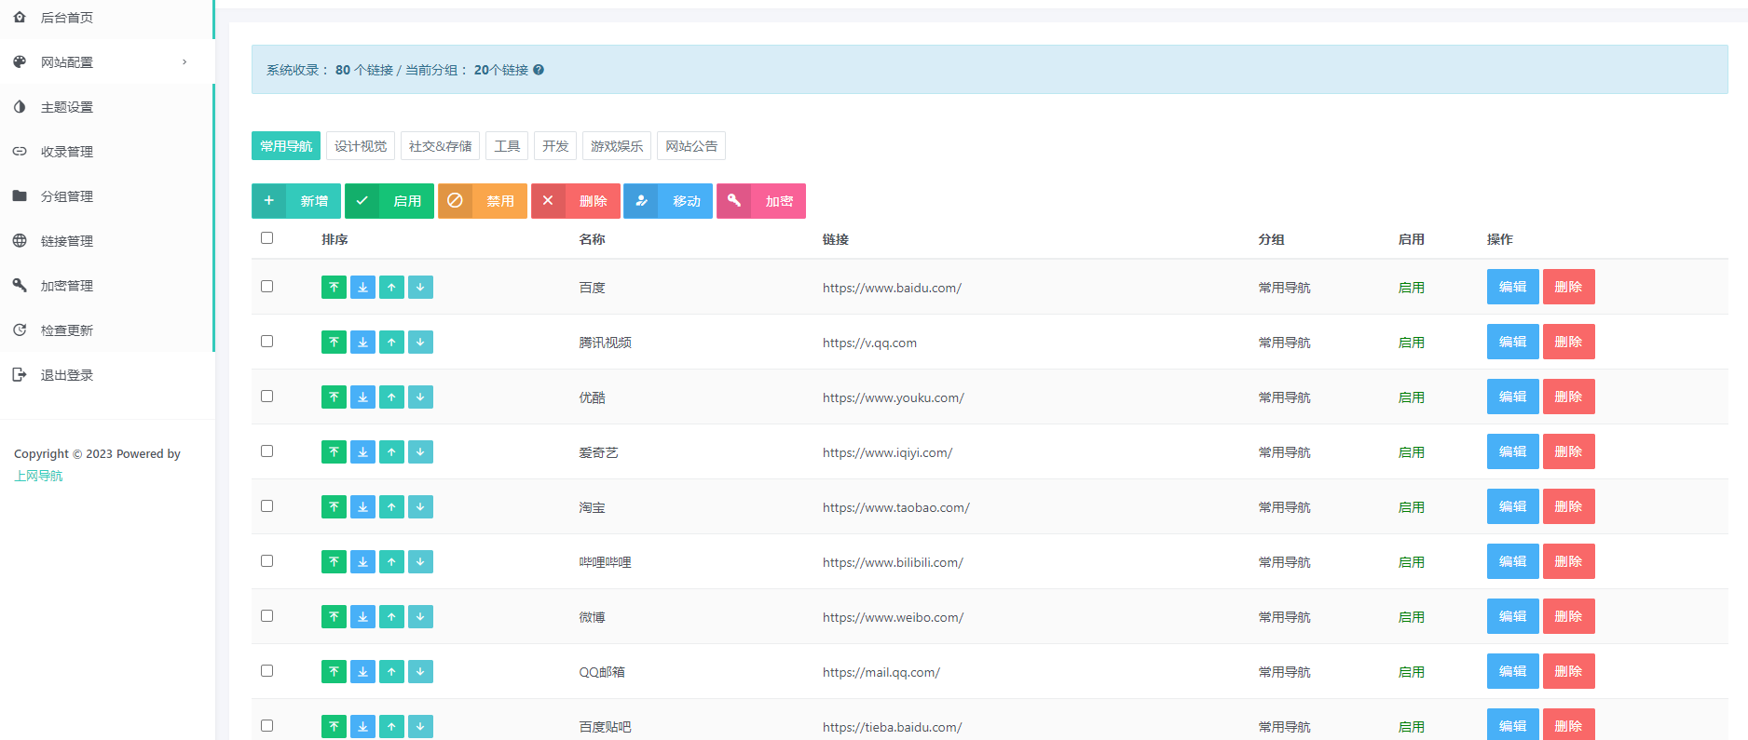The image size is (1748, 740).
Task: Click the help question-mark icon in info banner
Action: (539, 70)
